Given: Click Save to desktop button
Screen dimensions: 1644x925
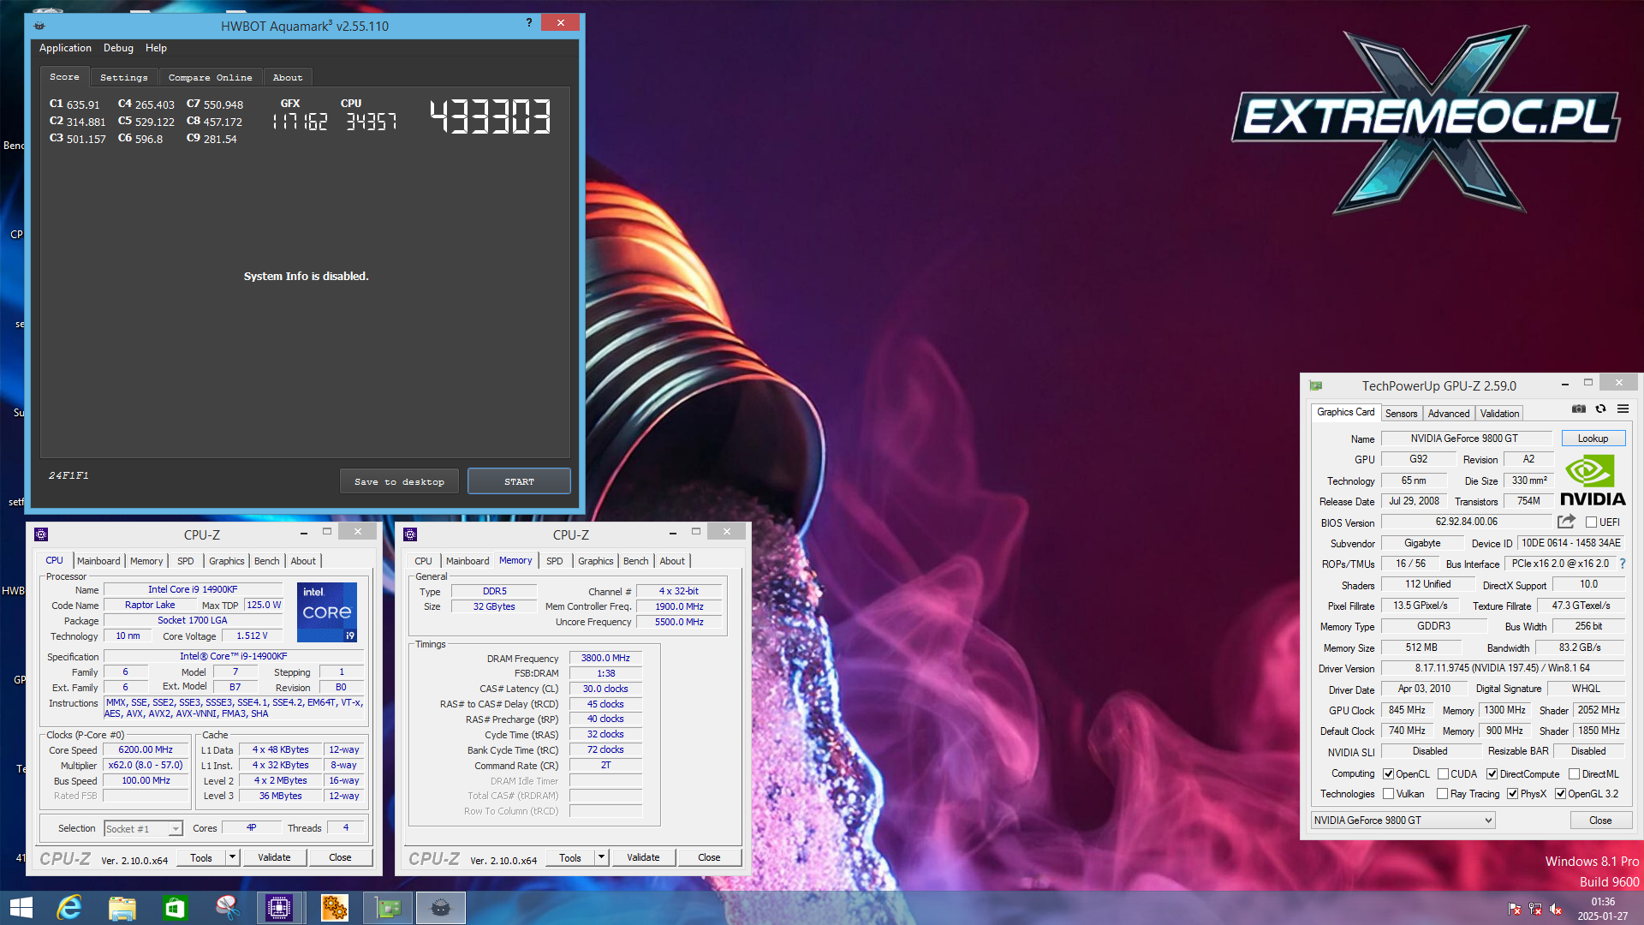Looking at the screenshot, I should click(x=399, y=481).
